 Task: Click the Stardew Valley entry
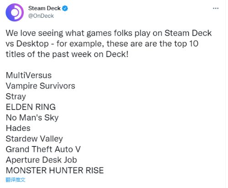pos(34,139)
